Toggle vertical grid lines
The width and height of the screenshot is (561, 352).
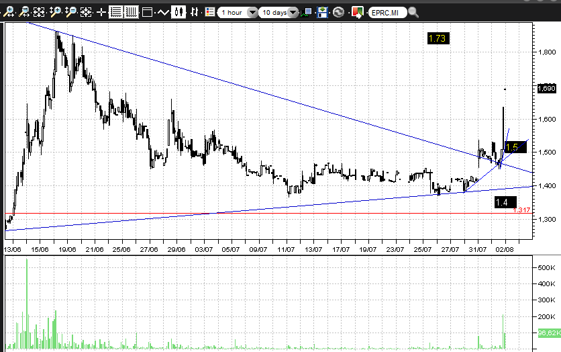131,12
